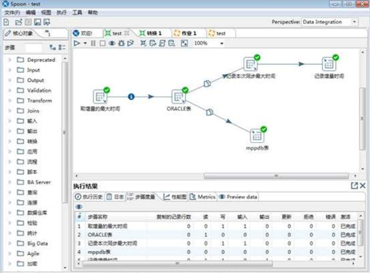370x273 pixels.
Task: Open the 文件(F) menu
Action: 12,13
